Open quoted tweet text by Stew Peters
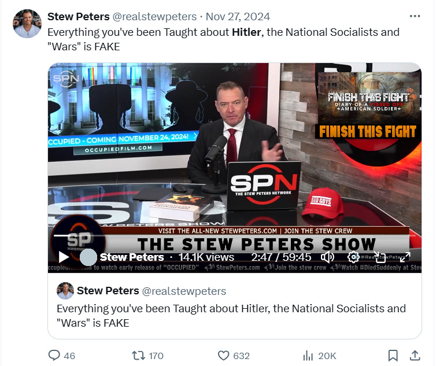The width and height of the screenshot is (436, 366). pyautogui.click(x=231, y=316)
